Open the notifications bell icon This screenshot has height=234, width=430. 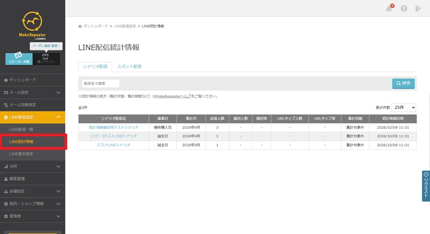[x=389, y=9]
